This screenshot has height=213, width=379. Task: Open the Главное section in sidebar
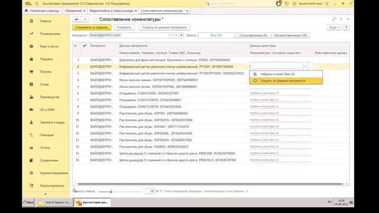click(46, 21)
